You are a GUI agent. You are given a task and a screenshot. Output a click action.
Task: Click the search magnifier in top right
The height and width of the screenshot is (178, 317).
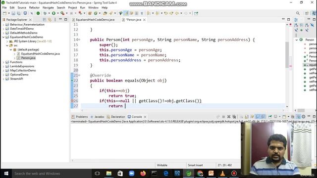tap(298, 13)
